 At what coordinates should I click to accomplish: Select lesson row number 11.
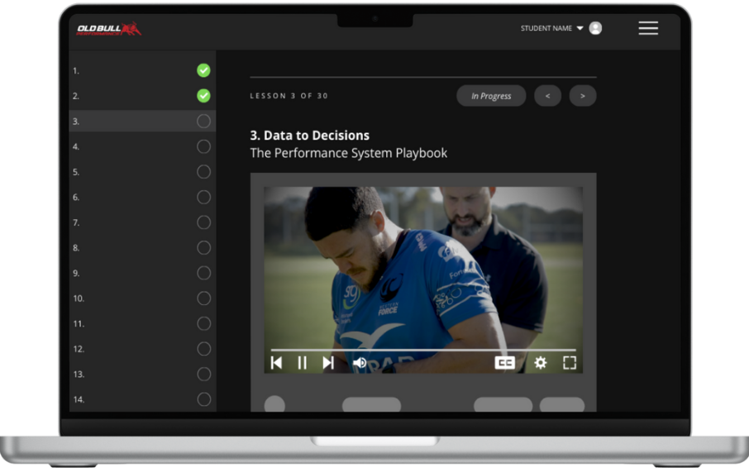coord(142,324)
